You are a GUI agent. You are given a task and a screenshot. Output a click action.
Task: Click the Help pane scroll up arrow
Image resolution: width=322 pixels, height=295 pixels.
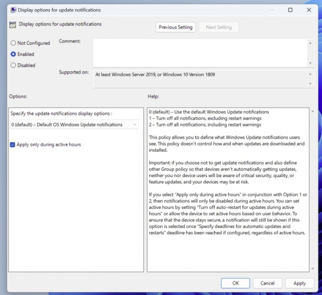click(x=313, y=111)
